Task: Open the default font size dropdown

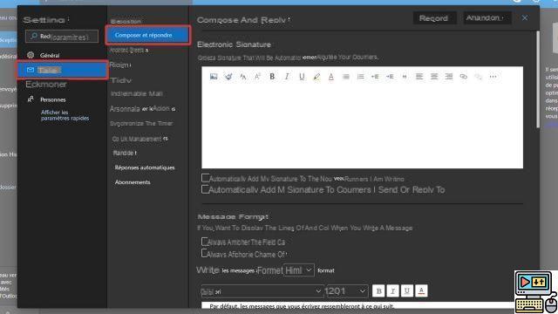Action: click(346, 291)
